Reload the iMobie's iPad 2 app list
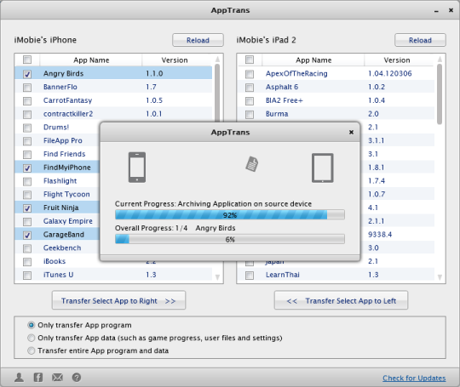The image size is (460, 387). pos(421,40)
